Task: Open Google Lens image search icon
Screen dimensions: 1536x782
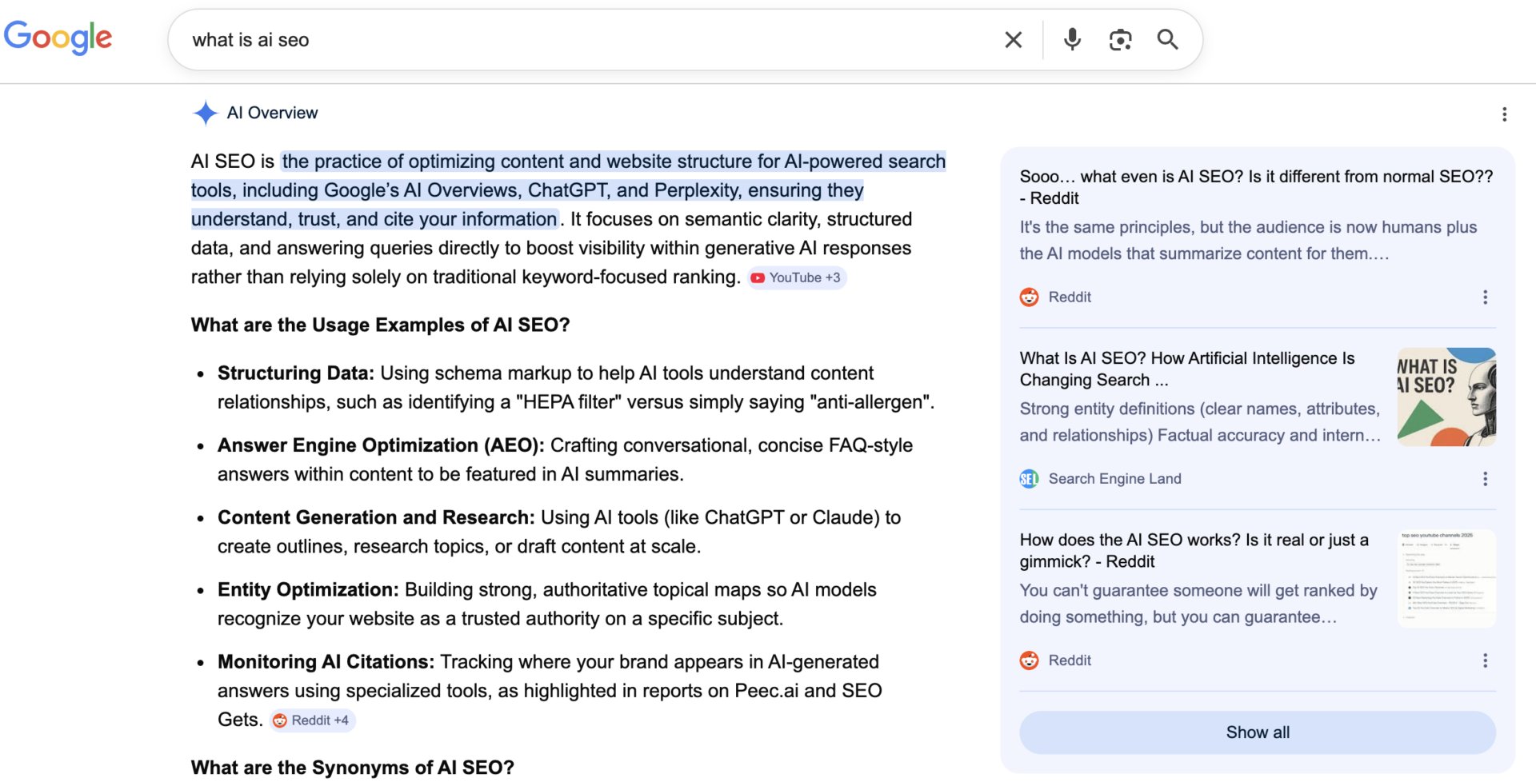Action: (1120, 40)
